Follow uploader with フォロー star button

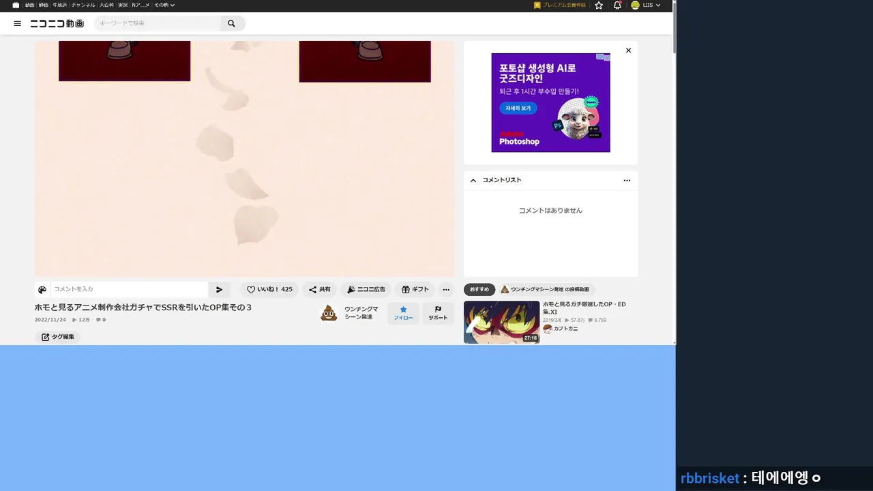(403, 313)
